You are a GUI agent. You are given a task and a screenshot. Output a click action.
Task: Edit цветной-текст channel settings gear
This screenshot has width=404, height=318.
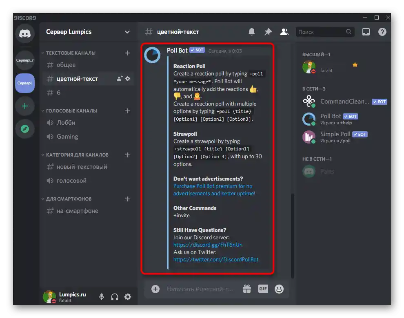point(128,78)
